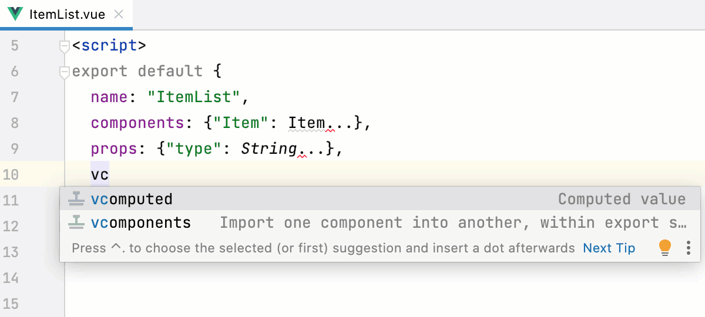Image resolution: width=705 pixels, height=317 pixels.
Task: Click the "Computed value" description text
Action: tap(622, 200)
